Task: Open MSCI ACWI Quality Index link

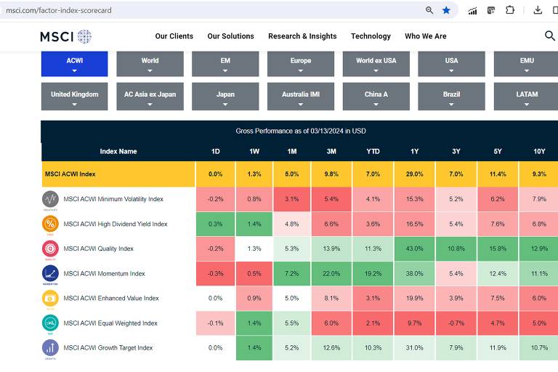Action: coord(98,248)
